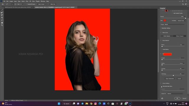Collapse the Output Settings section
This screenshot has width=189, height=106.
point(161,83)
